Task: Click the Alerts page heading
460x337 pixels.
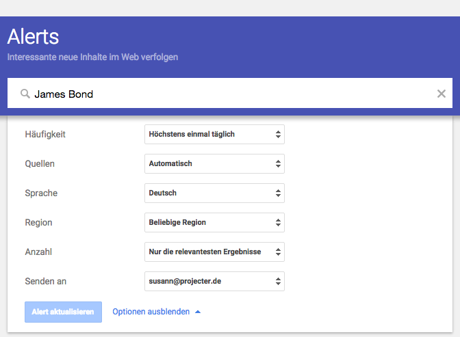Action: pyautogui.click(x=34, y=36)
